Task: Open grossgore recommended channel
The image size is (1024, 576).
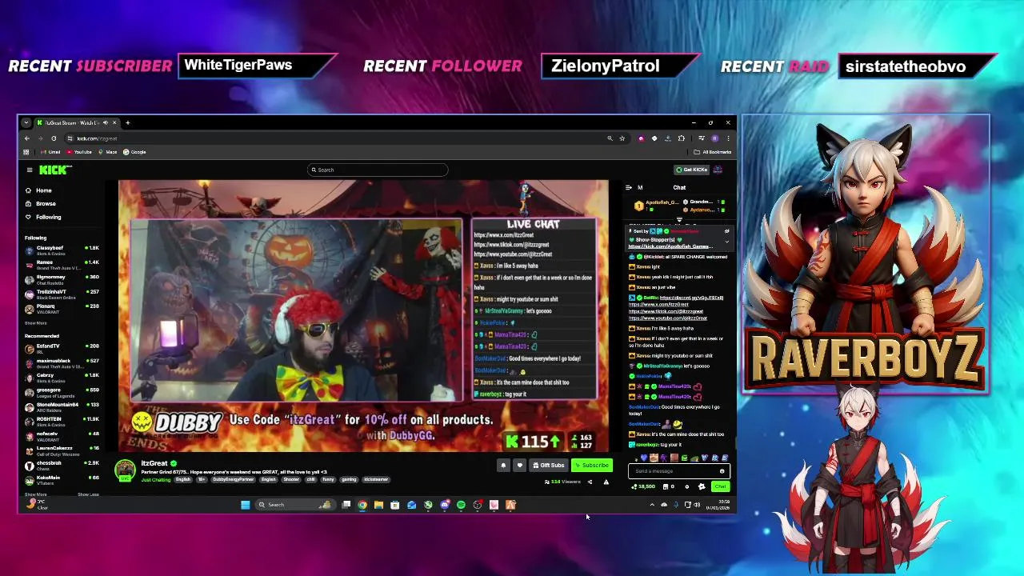Action: tap(62, 393)
